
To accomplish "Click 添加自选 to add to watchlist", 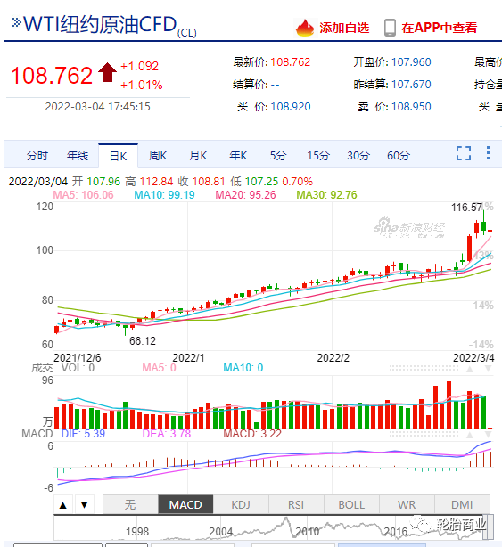I will click(344, 28).
